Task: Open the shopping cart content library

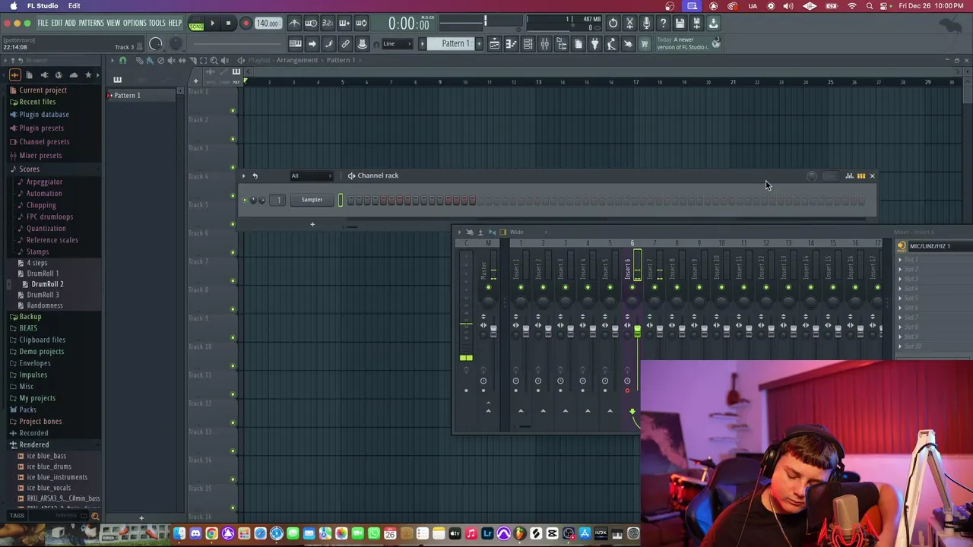Action: coord(643,43)
